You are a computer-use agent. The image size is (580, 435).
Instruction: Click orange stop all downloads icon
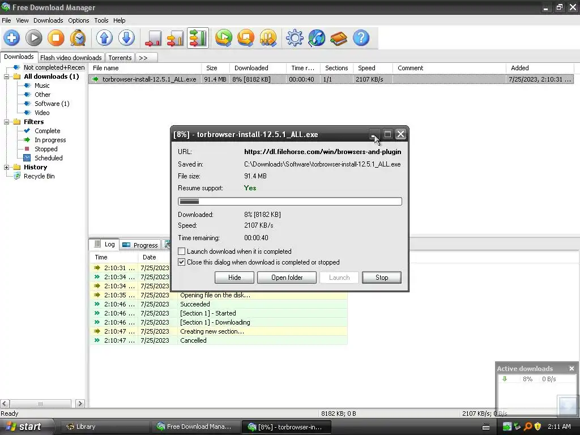246,38
